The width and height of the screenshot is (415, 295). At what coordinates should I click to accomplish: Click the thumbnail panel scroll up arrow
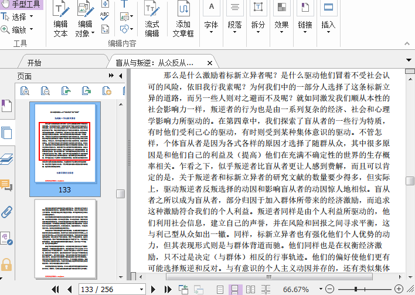(121, 104)
